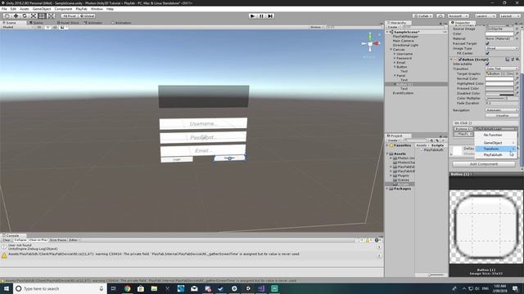
Task: Toggle Global/Local handle rotation
Action: click(x=88, y=16)
